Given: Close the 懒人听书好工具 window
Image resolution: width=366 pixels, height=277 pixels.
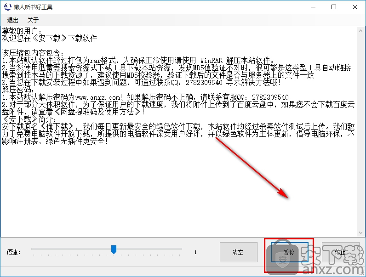Looking at the screenshot, I should click(x=355, y=7).
